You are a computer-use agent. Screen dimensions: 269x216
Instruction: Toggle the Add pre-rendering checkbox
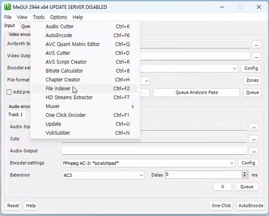coord(9,92)
